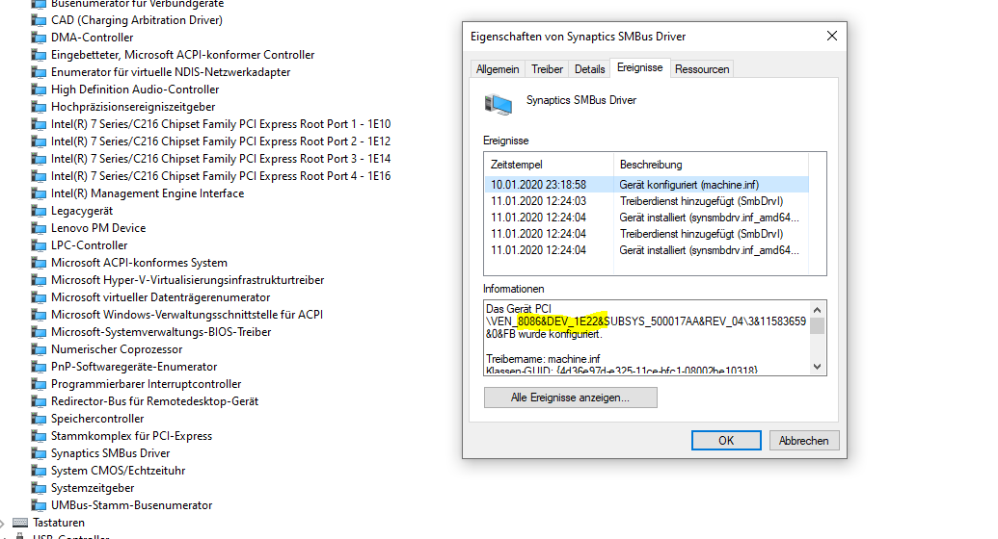Screen dimensions: 998x539
Task: Click icon for Numerischer Coprozessor
Action: coord(39,349)
